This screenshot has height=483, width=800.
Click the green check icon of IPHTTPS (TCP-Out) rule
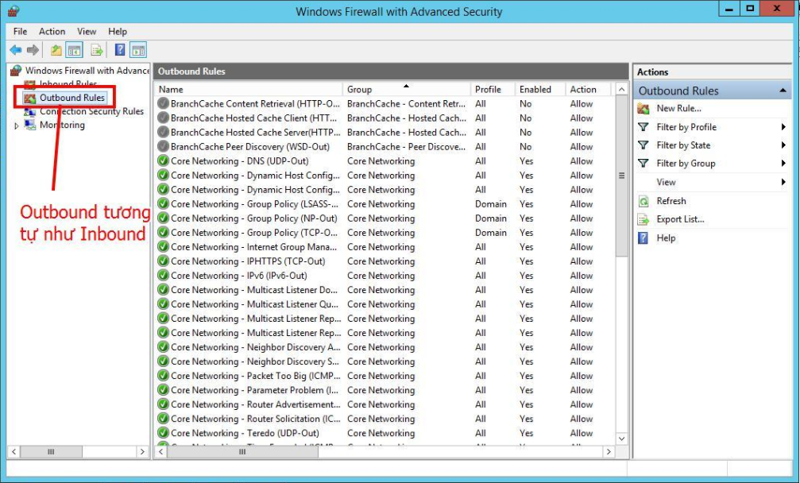tap(164, 261)
